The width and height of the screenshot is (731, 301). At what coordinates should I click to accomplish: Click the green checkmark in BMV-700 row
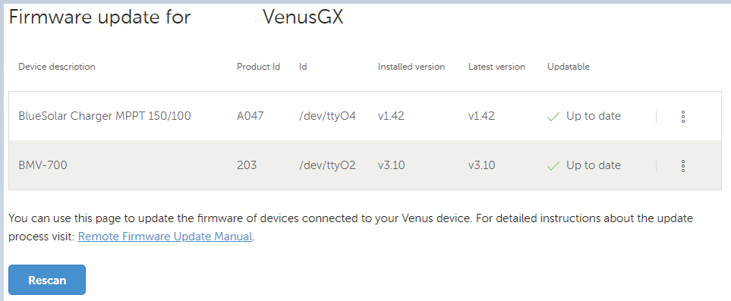click(553, 166)
